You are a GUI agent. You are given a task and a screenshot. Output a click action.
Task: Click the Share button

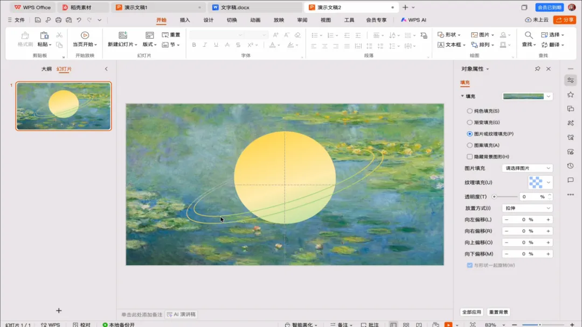point(565,20)
